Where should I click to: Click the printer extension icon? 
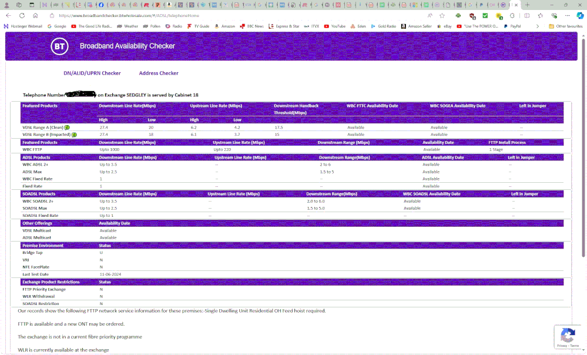pos(458,16)
